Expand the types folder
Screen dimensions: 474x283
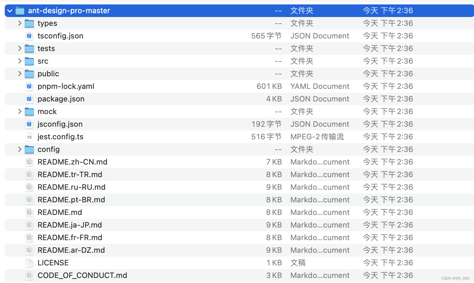click(20, 23)
